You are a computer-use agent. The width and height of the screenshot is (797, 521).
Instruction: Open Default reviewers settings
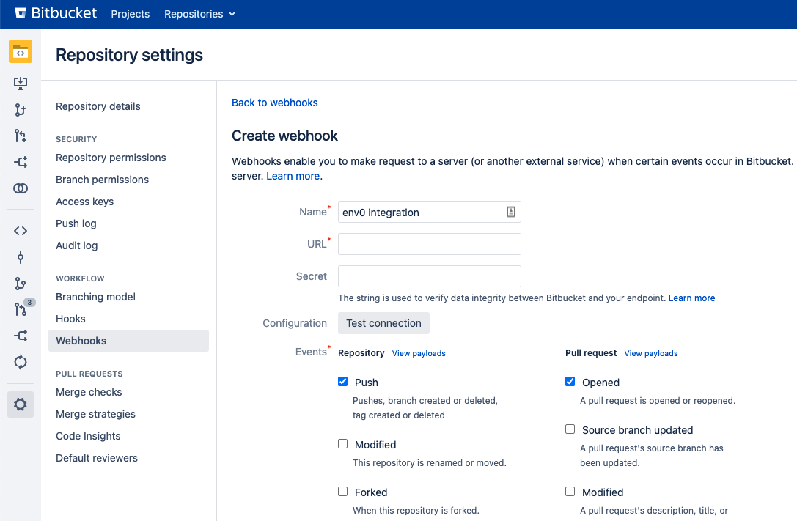(97, 458)
